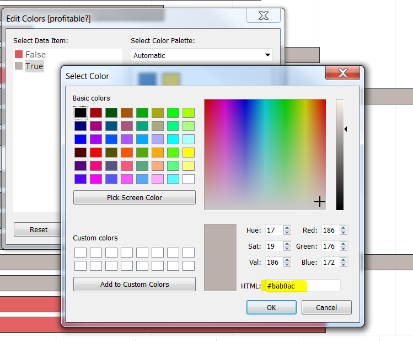Select the pure red basic color swatch
Viewport: 413px width, 341px height.
click(x=96, y=151)
